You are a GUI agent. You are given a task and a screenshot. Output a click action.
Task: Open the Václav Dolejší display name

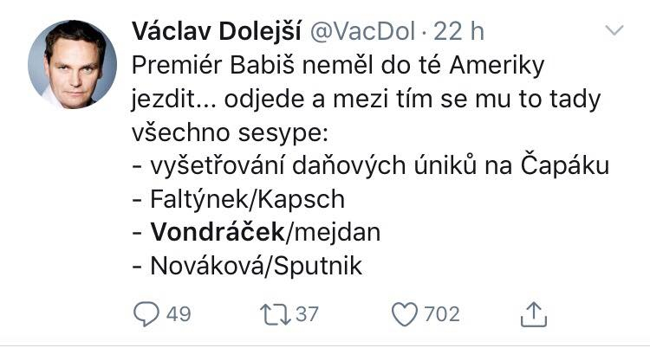(216, 31)
